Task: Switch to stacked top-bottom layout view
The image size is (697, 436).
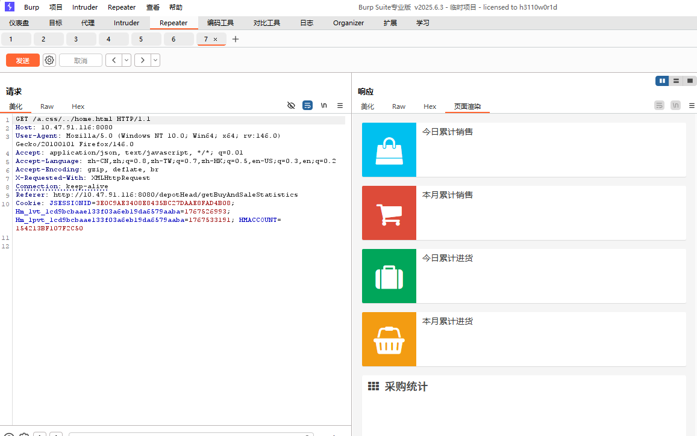Action: [676, 81]
